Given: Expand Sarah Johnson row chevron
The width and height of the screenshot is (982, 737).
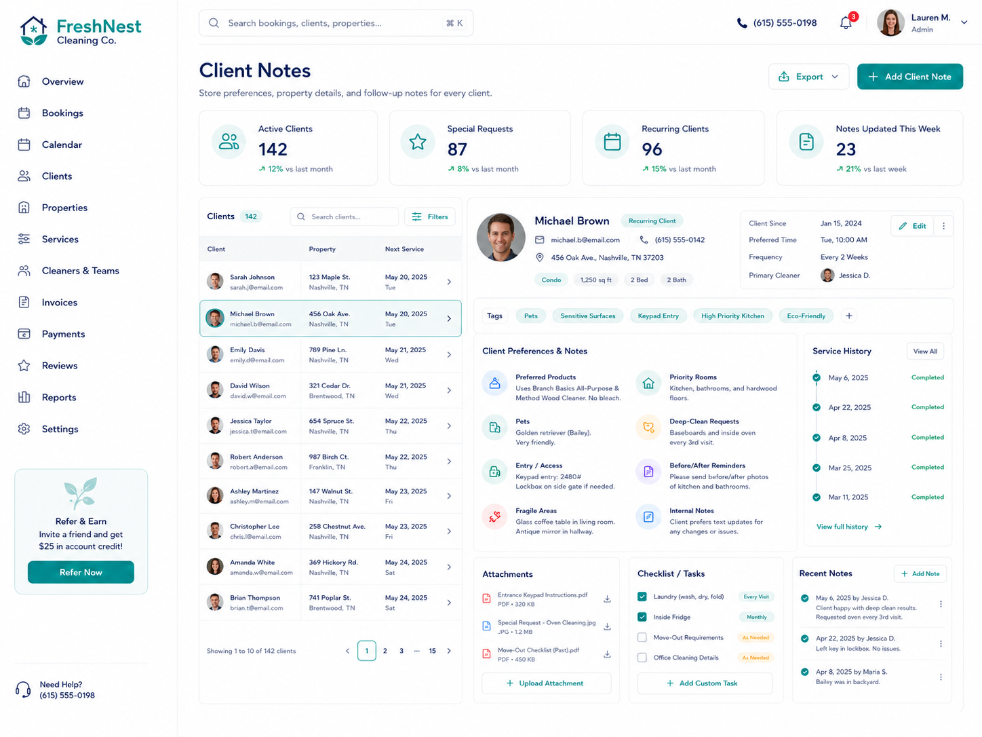Looking at the screenshot, I should tap(449, 282).
